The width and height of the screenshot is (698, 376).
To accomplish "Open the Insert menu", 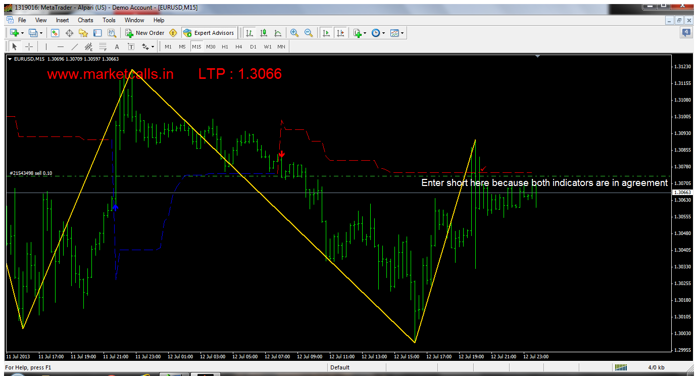I will tap(63, 20).
